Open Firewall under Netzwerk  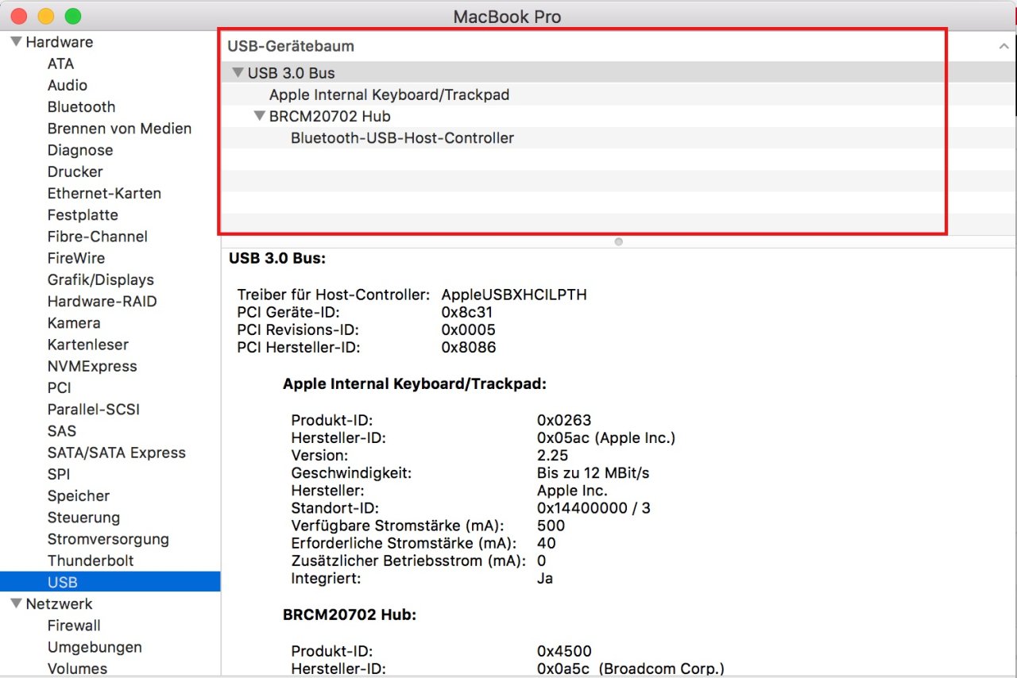[74, 626]
